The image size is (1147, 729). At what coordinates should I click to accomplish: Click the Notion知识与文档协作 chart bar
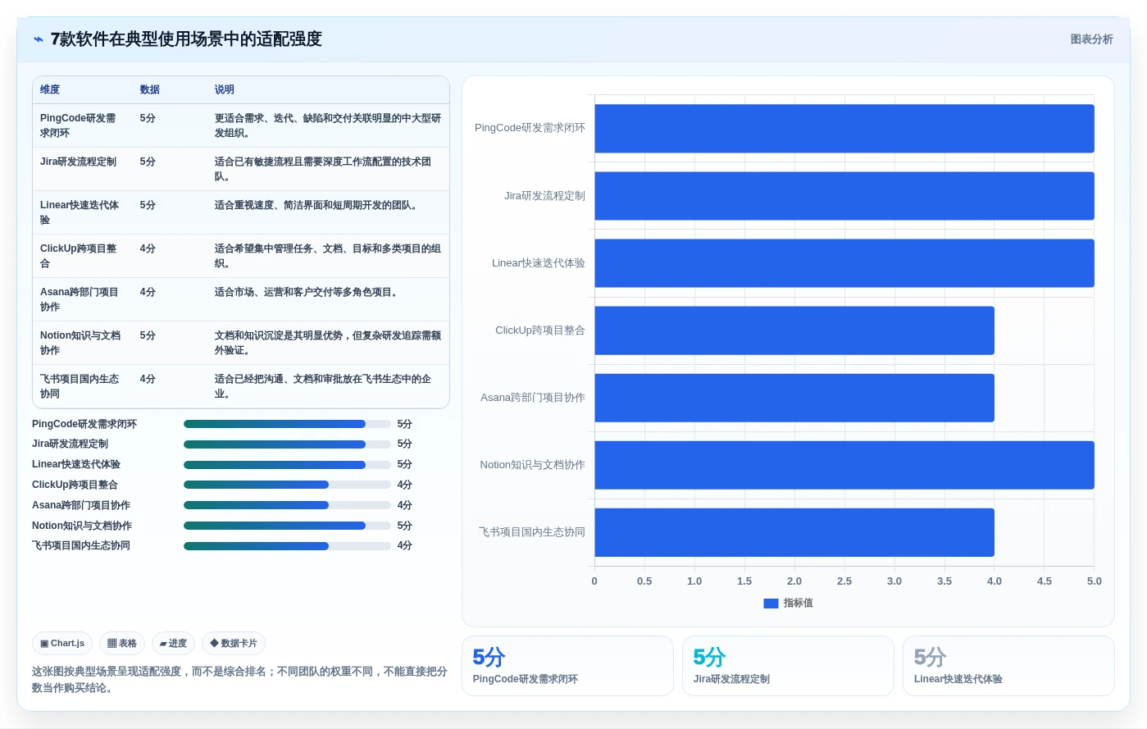(x=844, y=465)
